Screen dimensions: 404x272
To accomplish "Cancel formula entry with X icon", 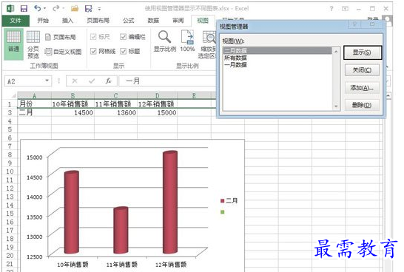I will [x=75, y=81].
